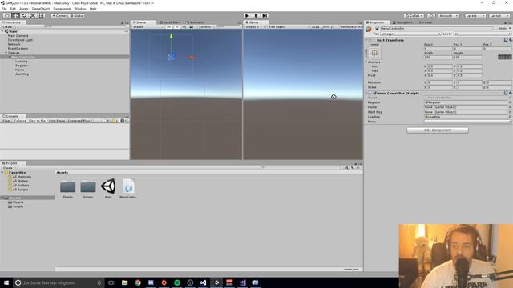Screen dimensions: 513x288
Task: Select the Move tool
Action: click(x=15, y=16)
